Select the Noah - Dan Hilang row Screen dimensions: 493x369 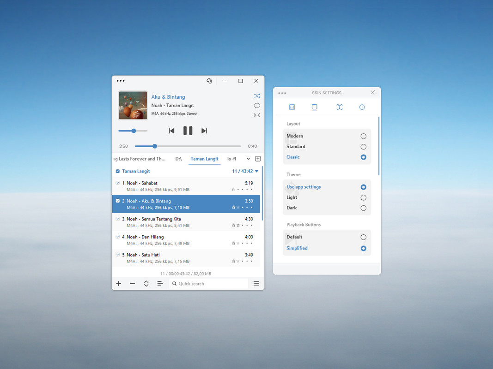[x=186, y=240]
